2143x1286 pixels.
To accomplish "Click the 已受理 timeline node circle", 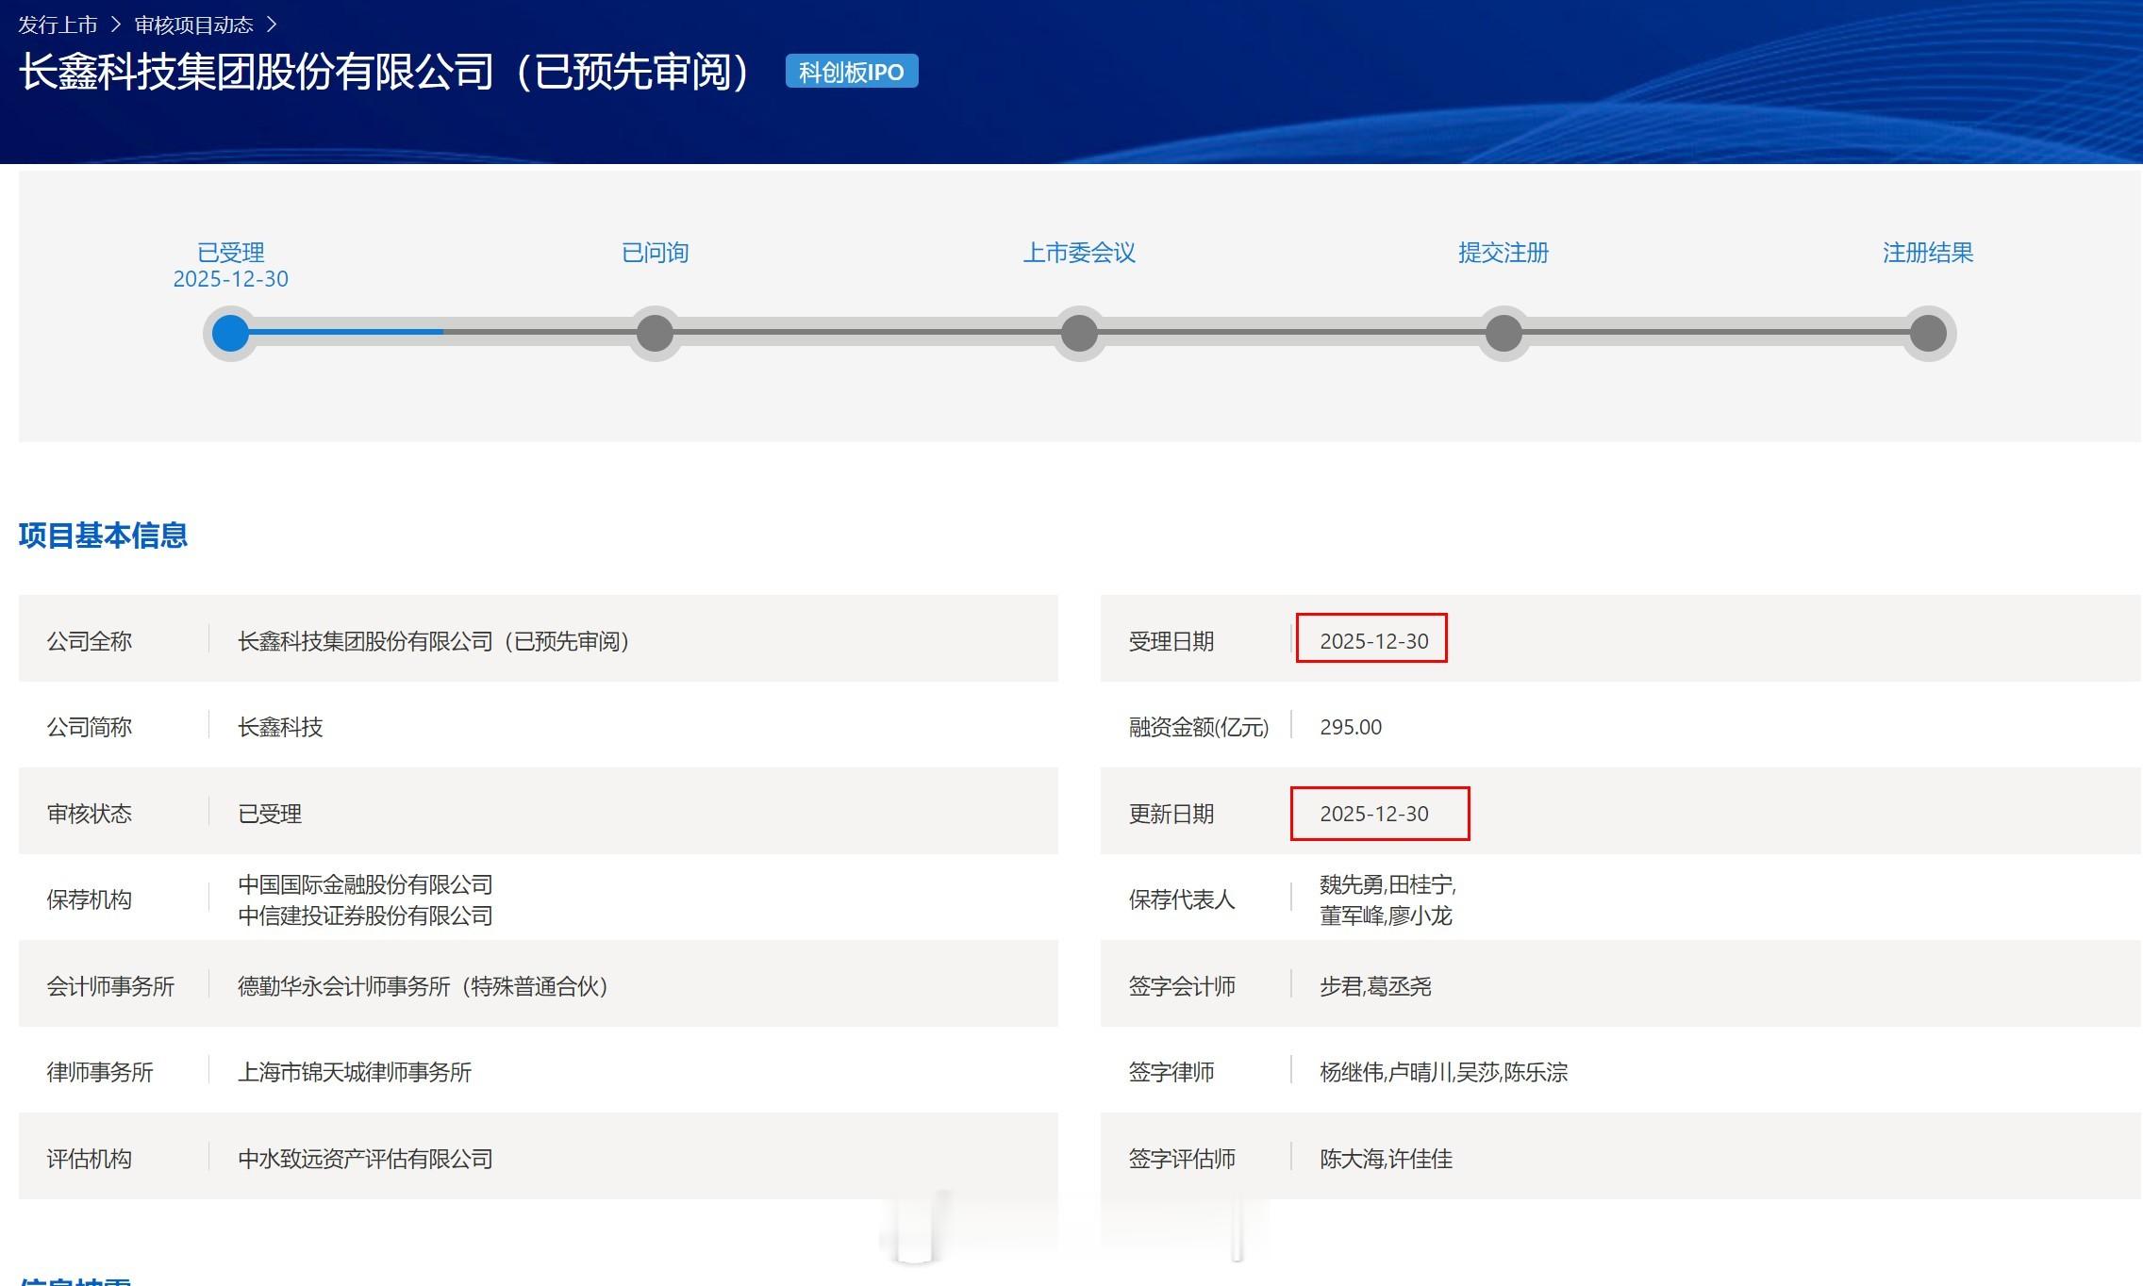I will click(229, 333).
